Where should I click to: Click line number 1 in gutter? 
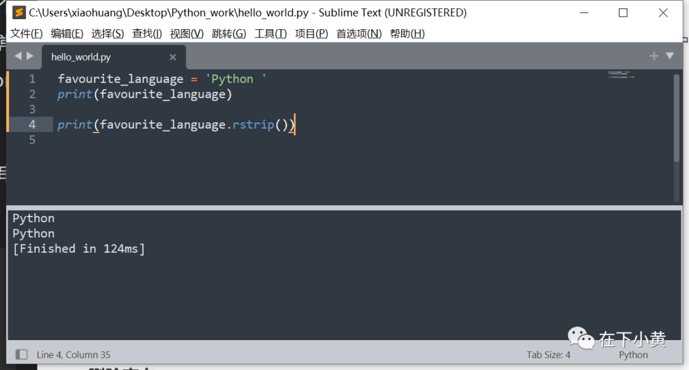click(32, 79)
